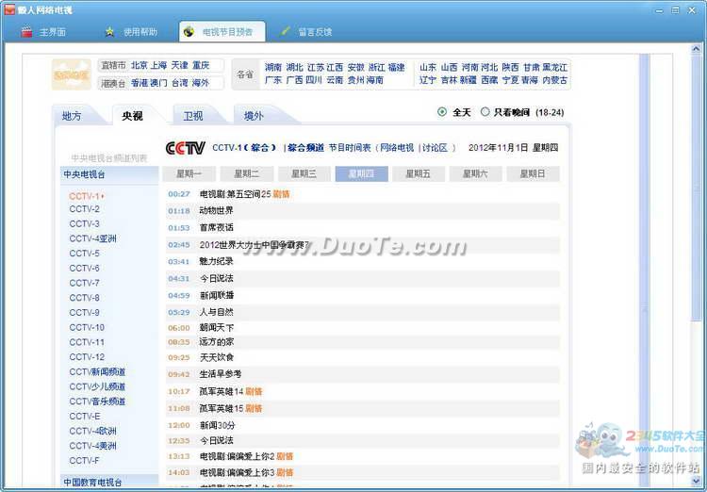This screenshot has width=707, height=492.
Task: Select CCTV-4亚洲 channel
Action: [93, 238]
